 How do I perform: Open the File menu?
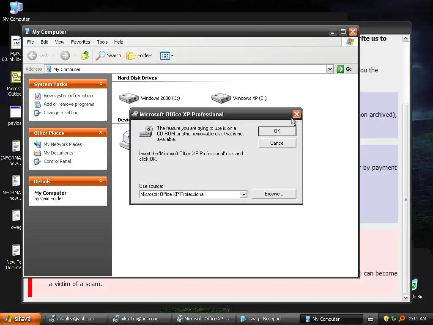[30, 42]
